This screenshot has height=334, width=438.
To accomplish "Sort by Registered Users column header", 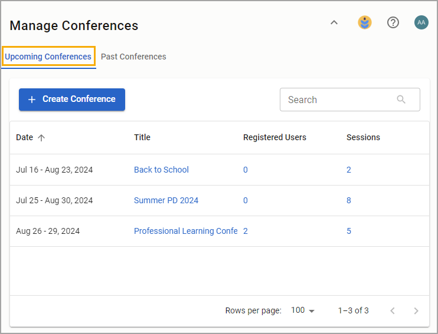I will [x=274, y=137].
